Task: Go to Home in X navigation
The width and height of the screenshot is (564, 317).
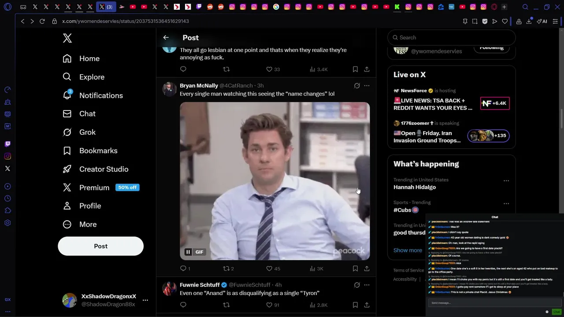Action: [x=81, y=59]
